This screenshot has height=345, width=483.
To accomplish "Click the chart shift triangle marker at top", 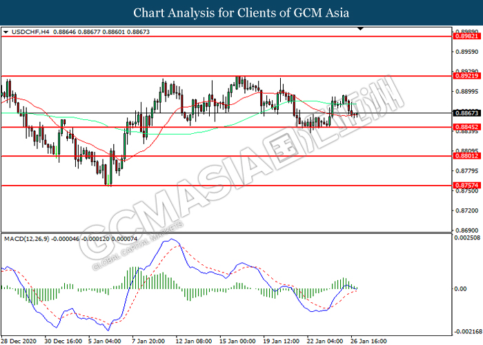I will (360, 29).
